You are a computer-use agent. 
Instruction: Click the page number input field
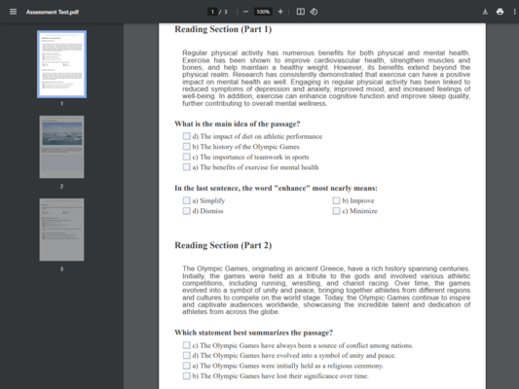[x=212, y=12]
